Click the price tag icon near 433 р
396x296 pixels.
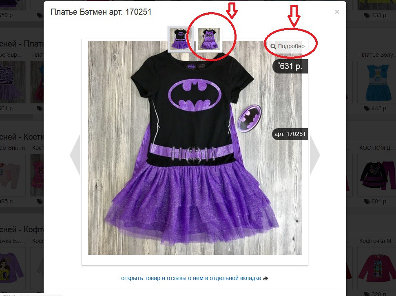[x=367, y=16]
